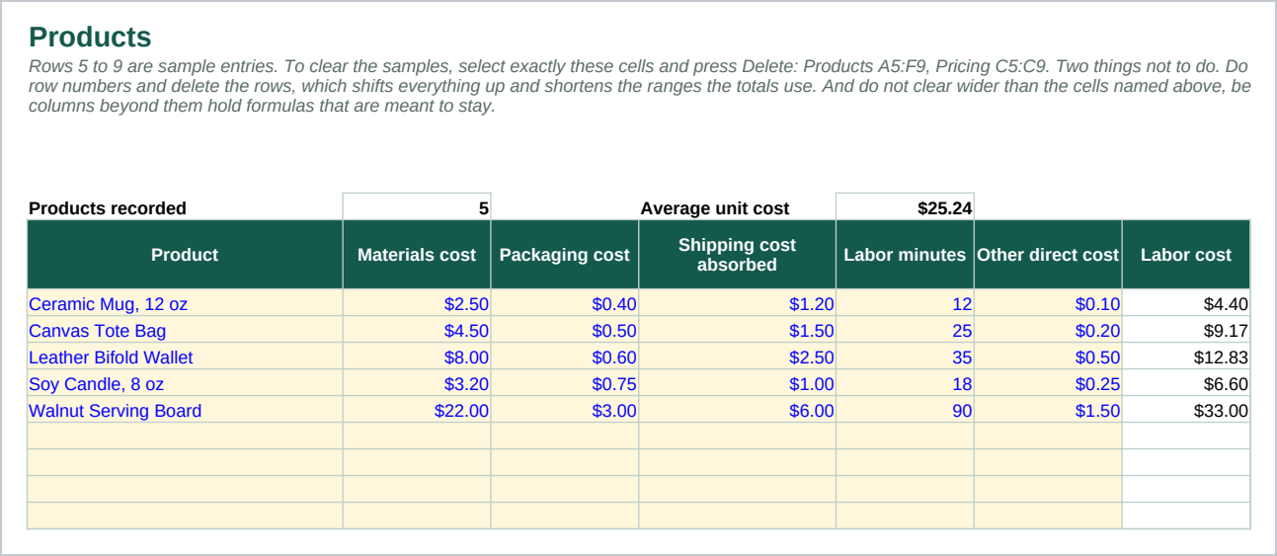Select Leather Bifold Wallet other direct cost $0.50
The image size is (1277, 556).
pyautogui.click(x=1048, y=357)
